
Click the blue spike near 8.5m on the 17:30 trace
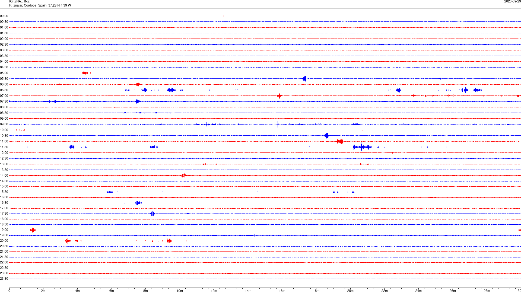coord(153,214)
